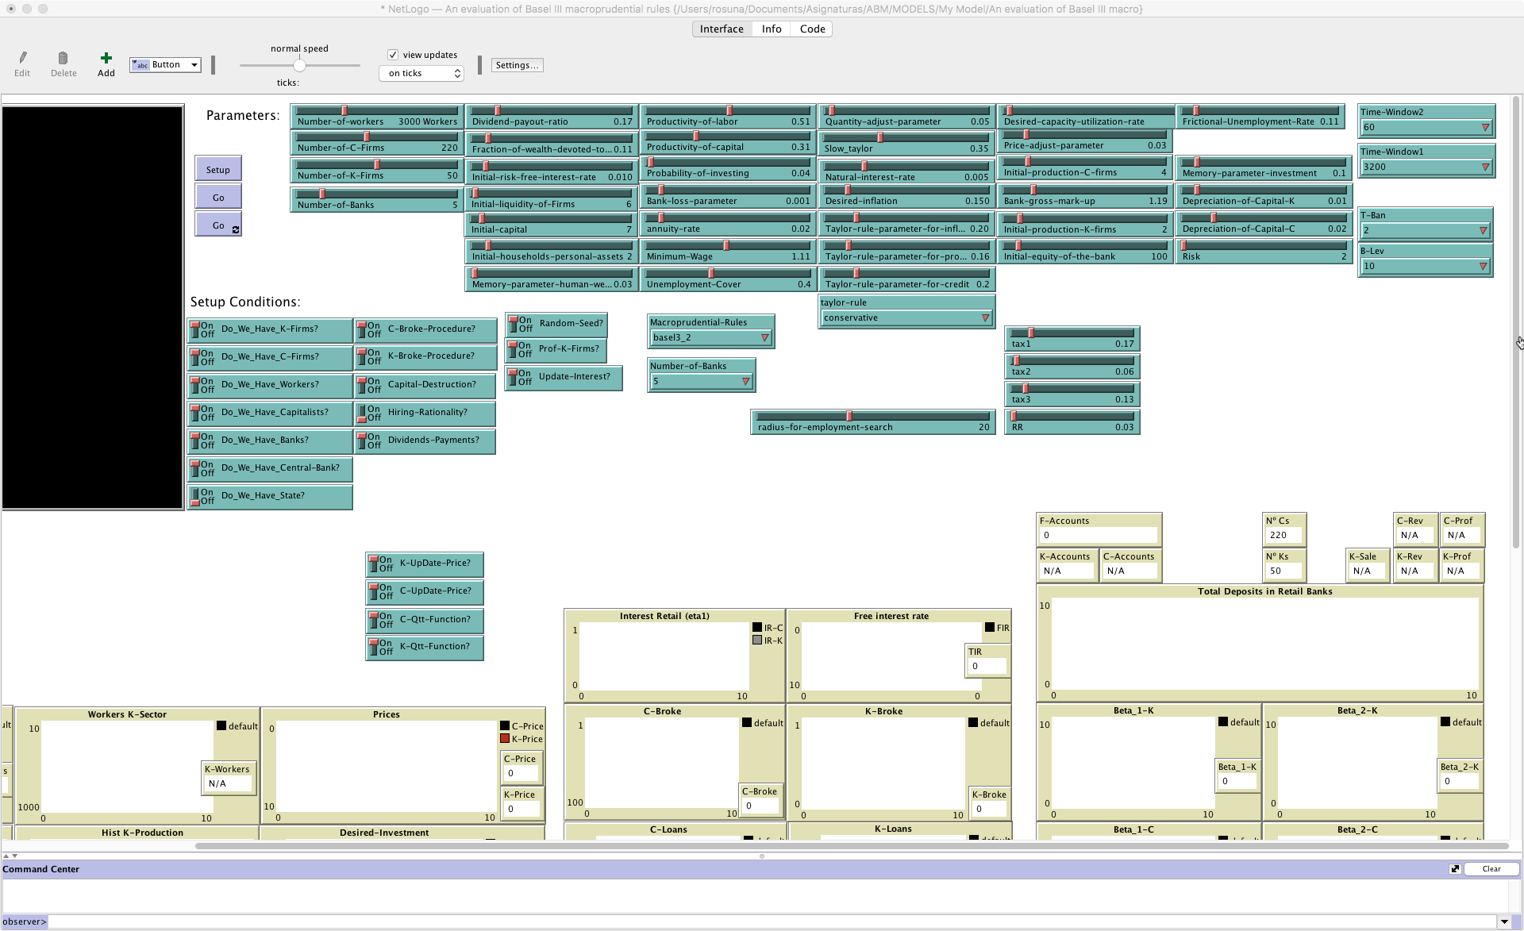Open the taylor-rule conservative dropdown
1524x931 pixels.
(906, 317)
